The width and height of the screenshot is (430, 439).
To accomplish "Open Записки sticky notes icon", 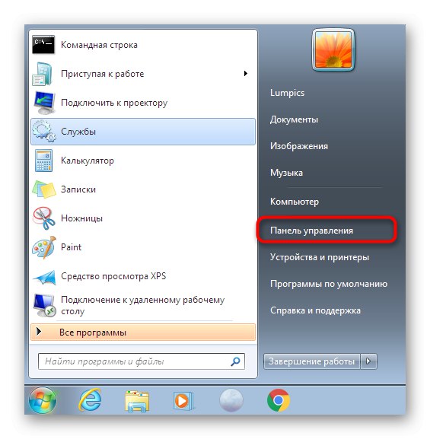I will pyautogui.click(x=43, y=189).
